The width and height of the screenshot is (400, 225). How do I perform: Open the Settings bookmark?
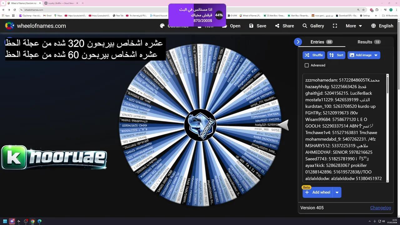pos(365,16)
